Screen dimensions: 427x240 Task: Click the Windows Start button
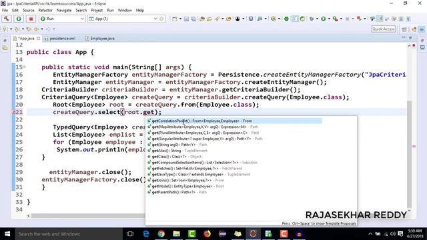(x=7, y=234)
